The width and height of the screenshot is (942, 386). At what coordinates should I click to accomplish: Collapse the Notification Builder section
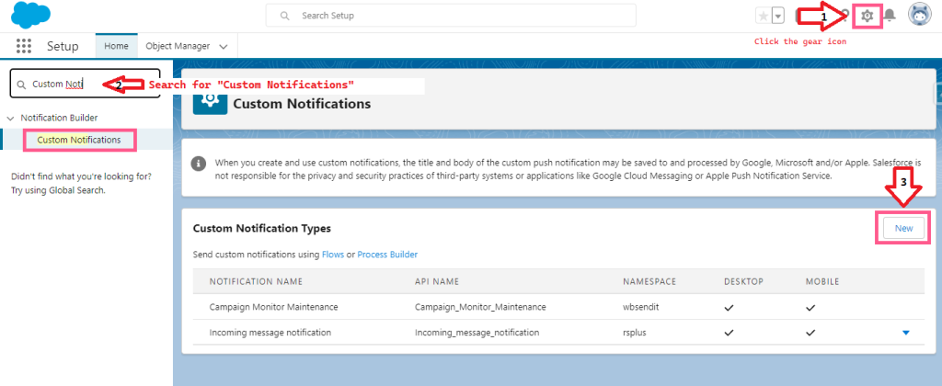(11, 118)
